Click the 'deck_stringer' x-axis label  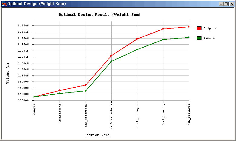(x=137, y=115)
